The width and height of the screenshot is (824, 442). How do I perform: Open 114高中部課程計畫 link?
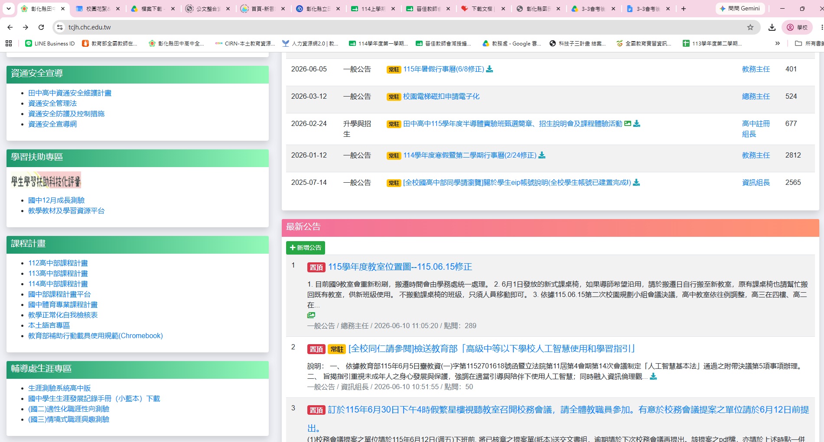click(x=58, y=284)
